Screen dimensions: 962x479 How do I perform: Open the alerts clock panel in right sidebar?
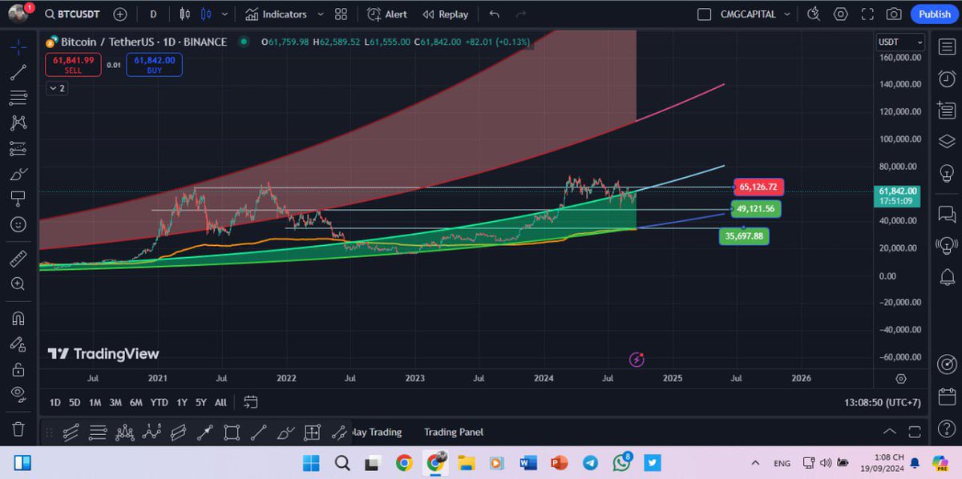pos(947,78)
